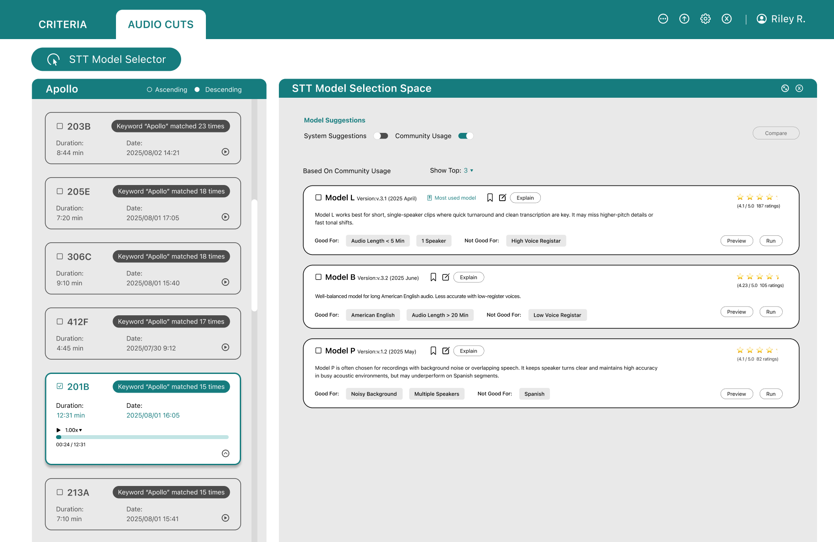
Task: Open the Show Top dropdown
Action: click(468, 171)
